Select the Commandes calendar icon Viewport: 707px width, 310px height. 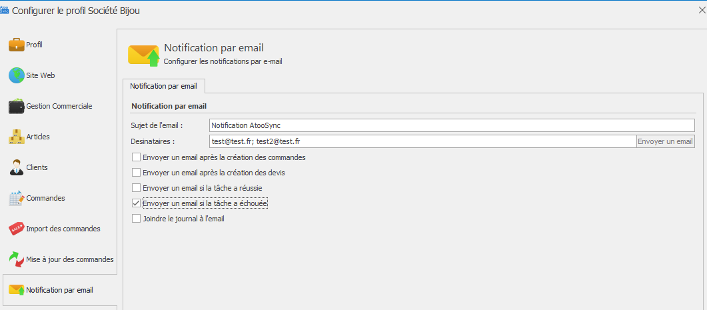[x=16, y=198]
